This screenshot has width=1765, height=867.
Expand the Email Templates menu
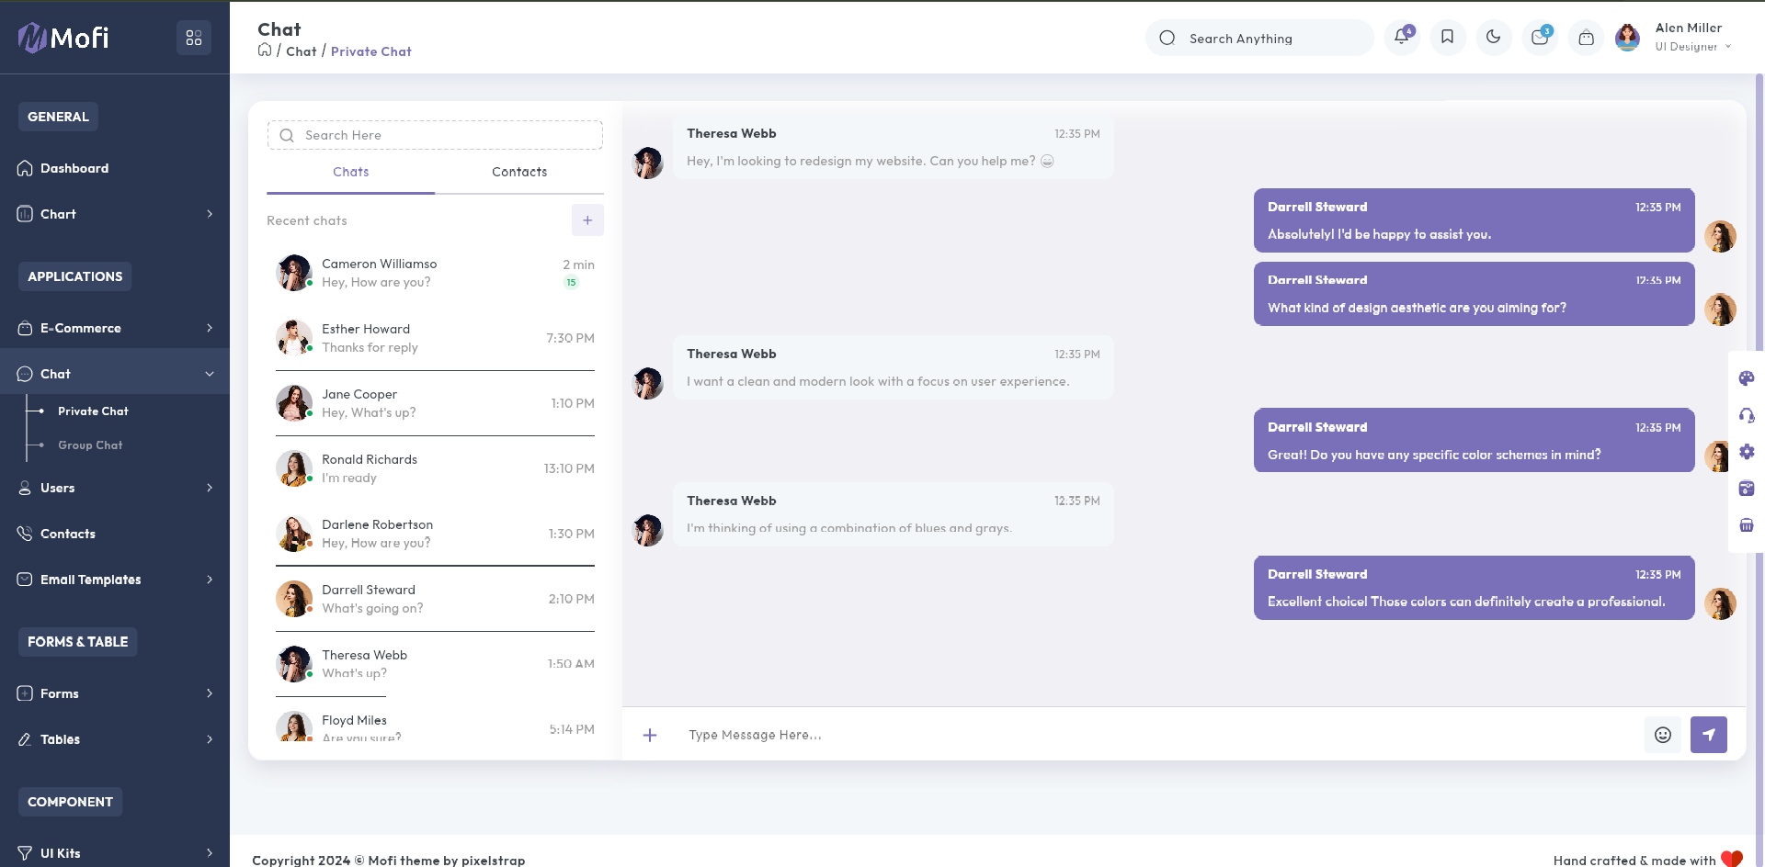coord(115,580)
